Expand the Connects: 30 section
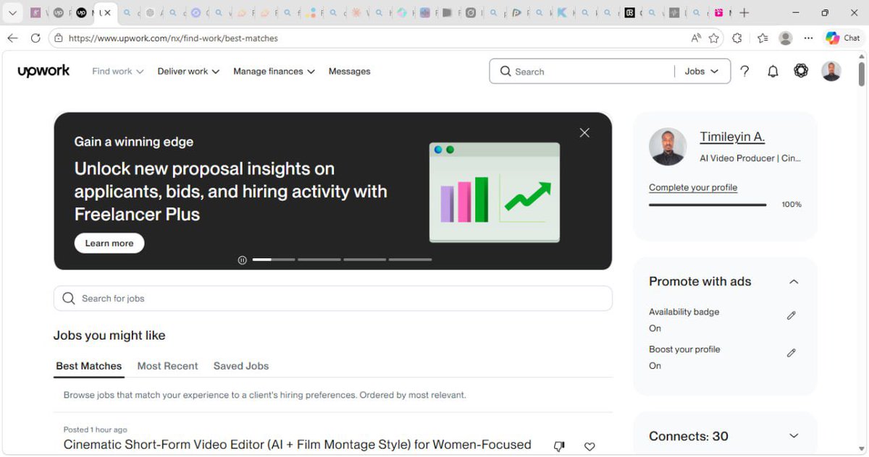This screenshot has height=457, width=869. pos(794,436)
